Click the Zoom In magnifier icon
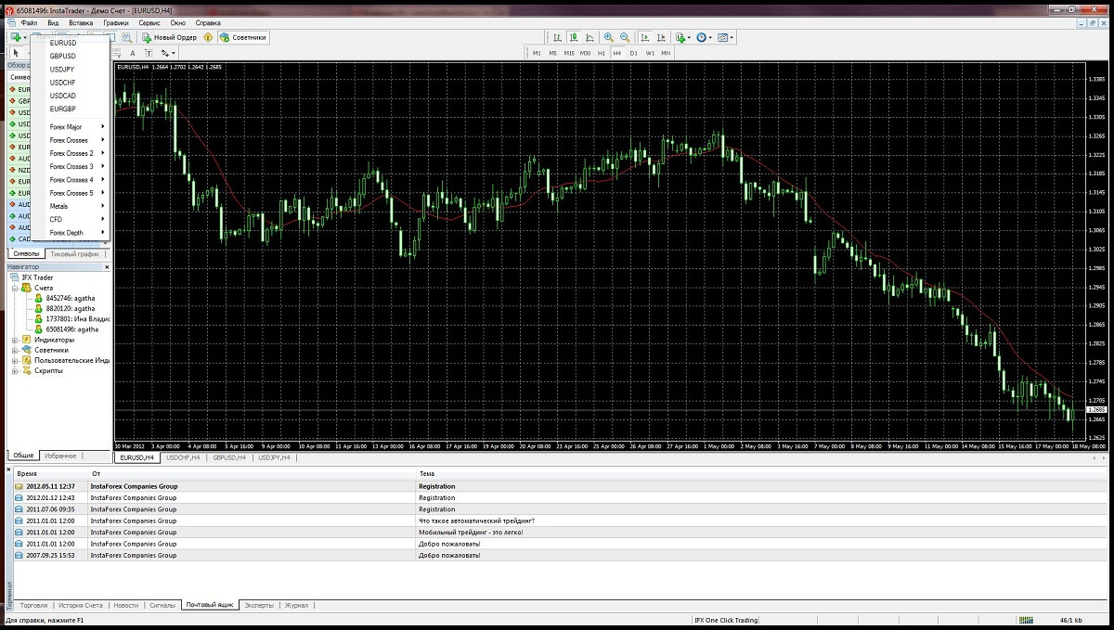 click(x=608, y=38)
